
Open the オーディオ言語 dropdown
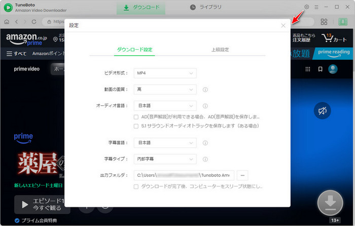pyautogui.click(x=165, y=105)
